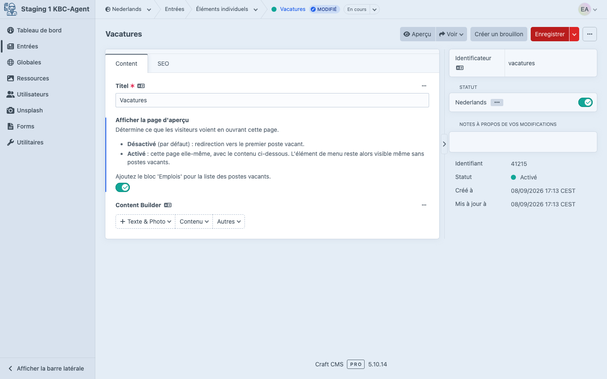
Task: Open Autres block dropdown
Action: click(229, 222)
